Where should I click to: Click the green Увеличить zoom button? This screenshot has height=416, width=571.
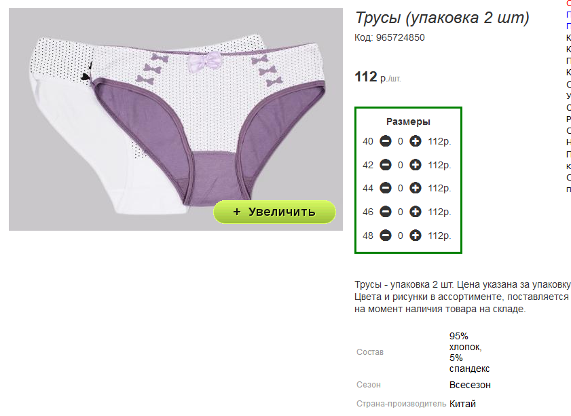click(x=274, y=212)
